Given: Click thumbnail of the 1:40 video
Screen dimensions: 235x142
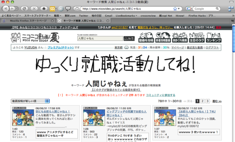Looking at the screenshot, I should 23,117.
